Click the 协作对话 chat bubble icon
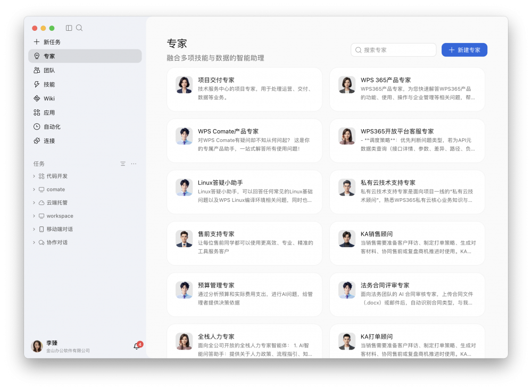This screenshot has width=532, height=390. (41, 242)
